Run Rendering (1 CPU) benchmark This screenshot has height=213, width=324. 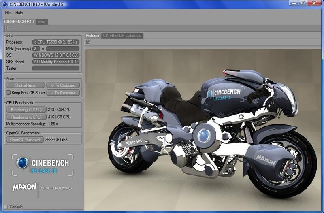[26, 110]
